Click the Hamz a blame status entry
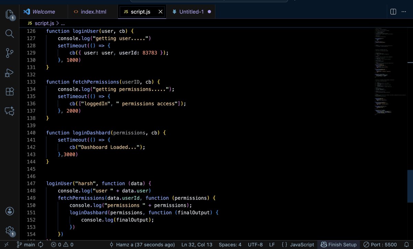Image resolution: width=413 pixels, height=249 pixels. 142,245
